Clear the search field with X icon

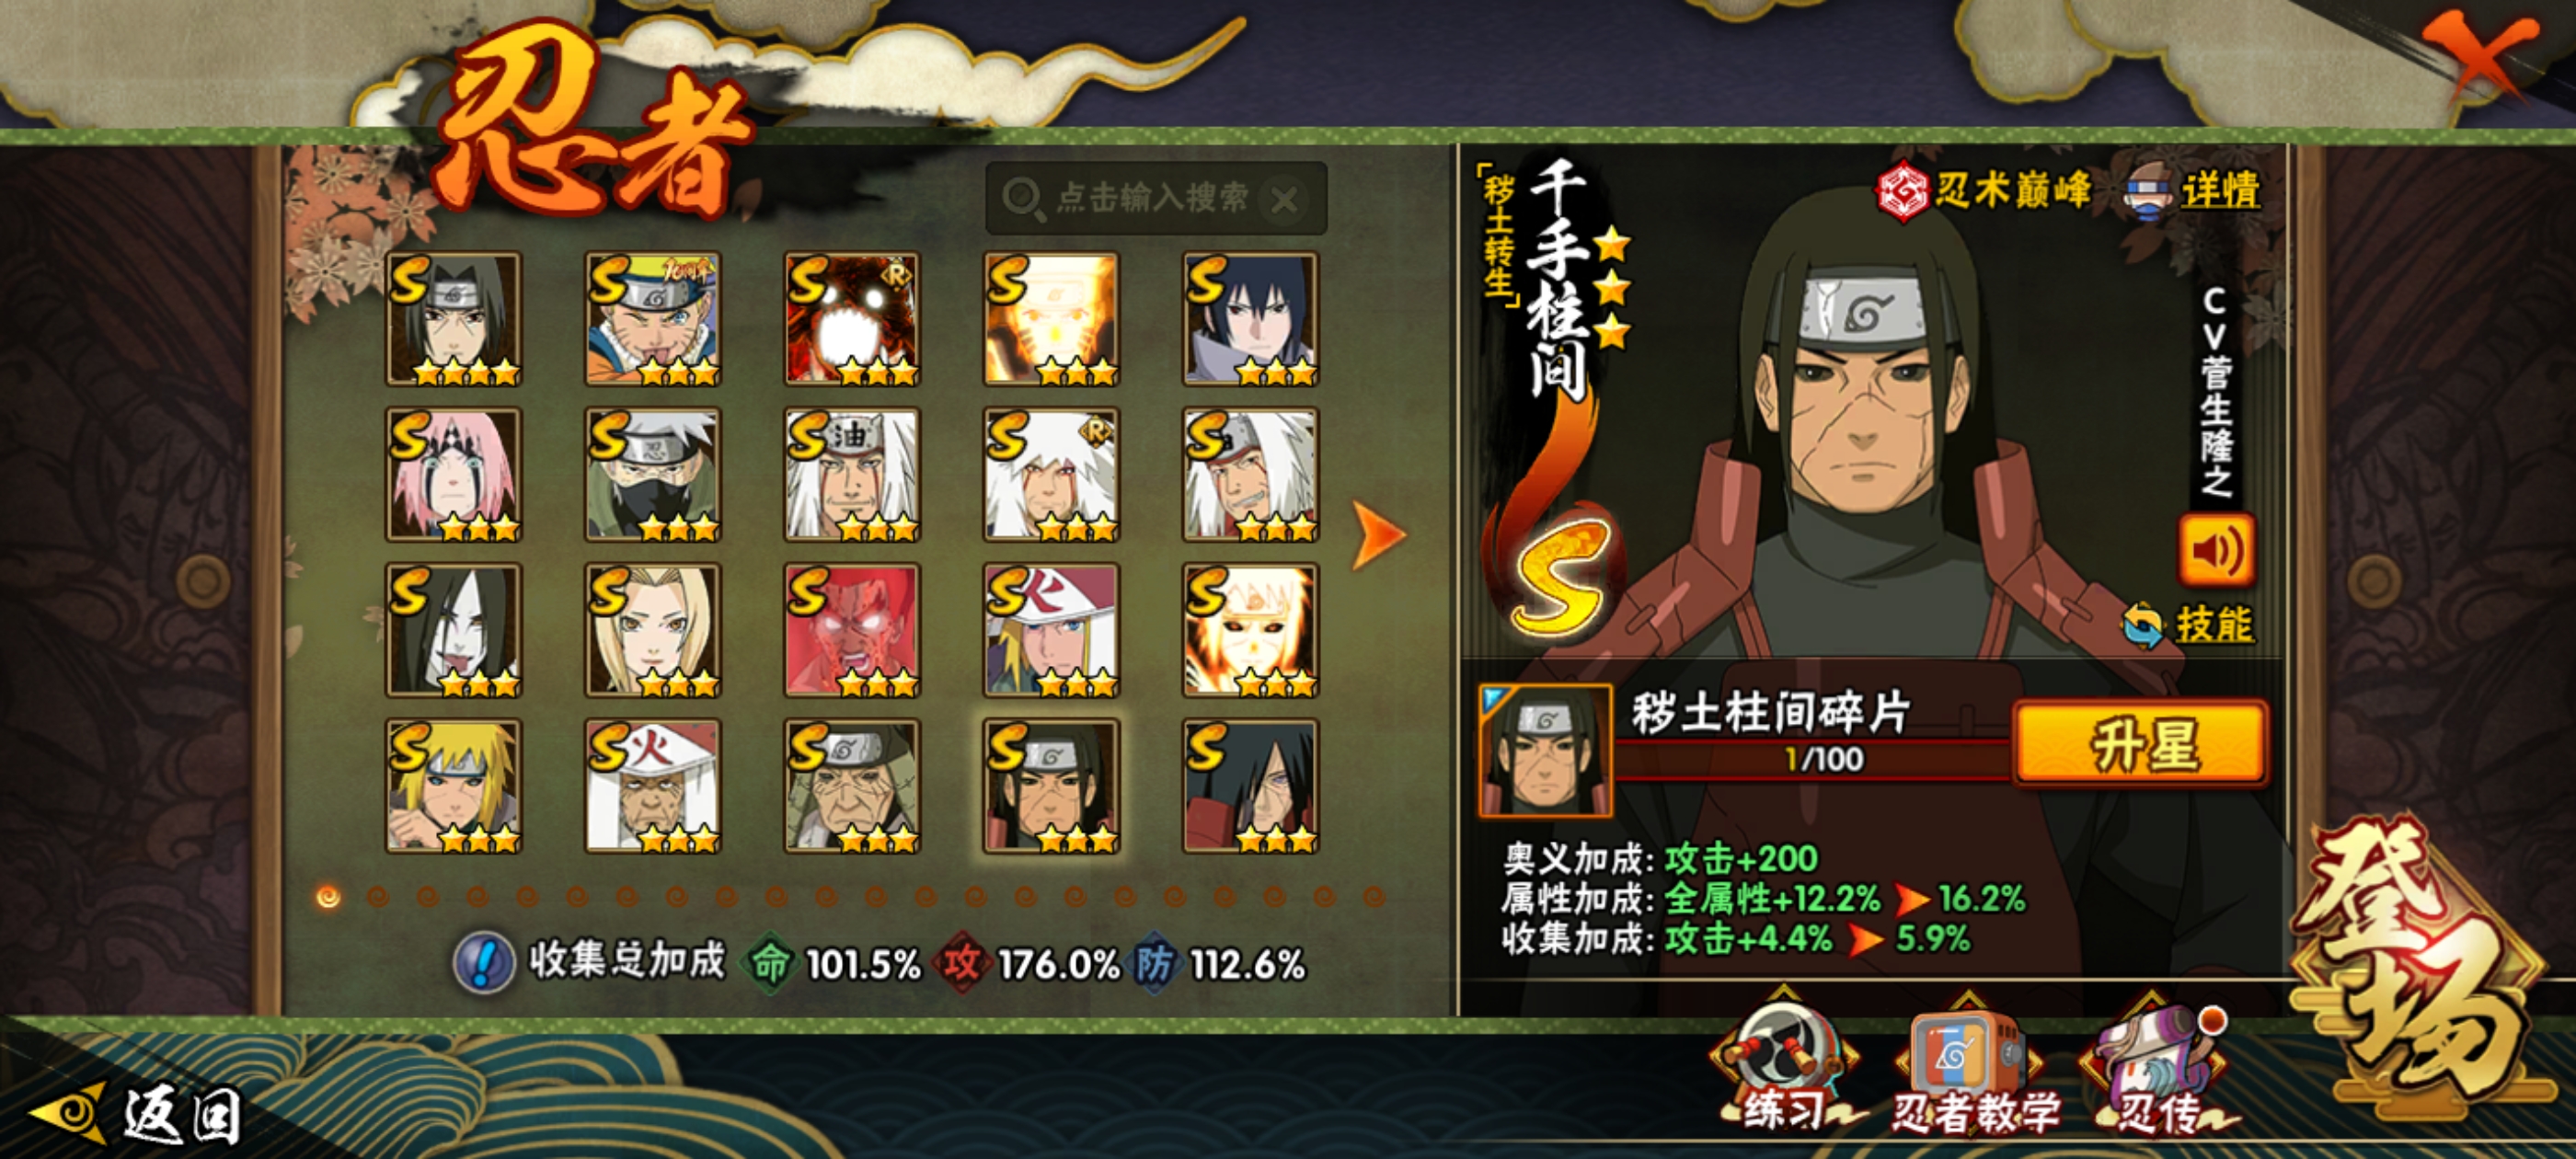tap(1285, 199)
